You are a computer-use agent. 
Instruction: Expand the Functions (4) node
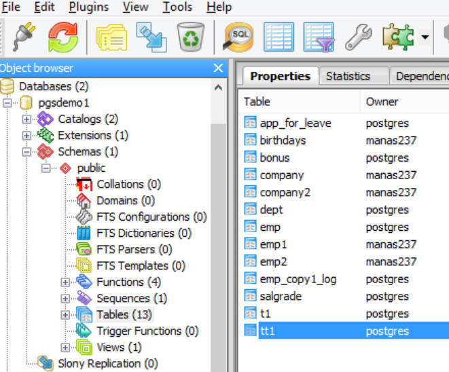65,282
